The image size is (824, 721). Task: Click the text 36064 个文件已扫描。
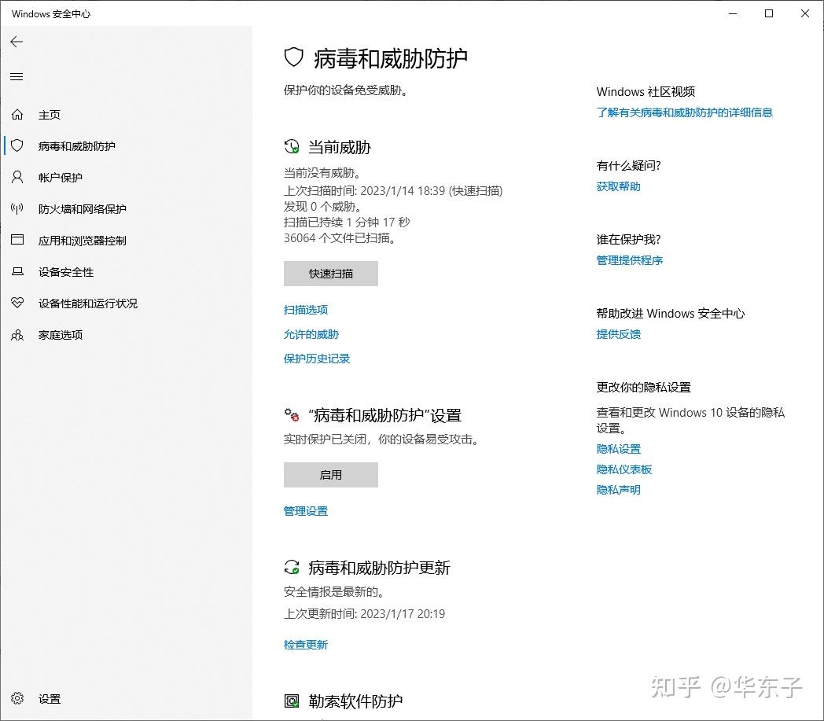[x=340, y=238]
